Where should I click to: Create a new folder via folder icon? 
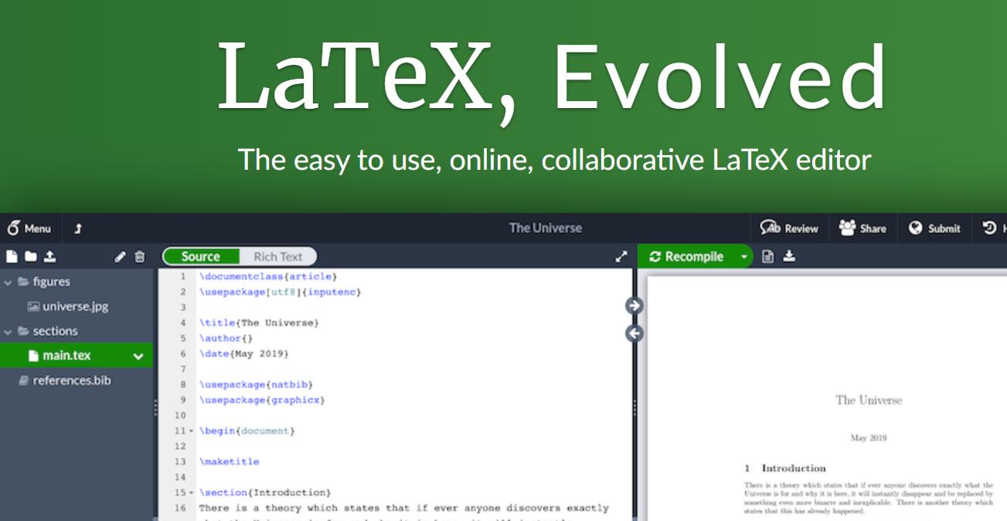31,257
